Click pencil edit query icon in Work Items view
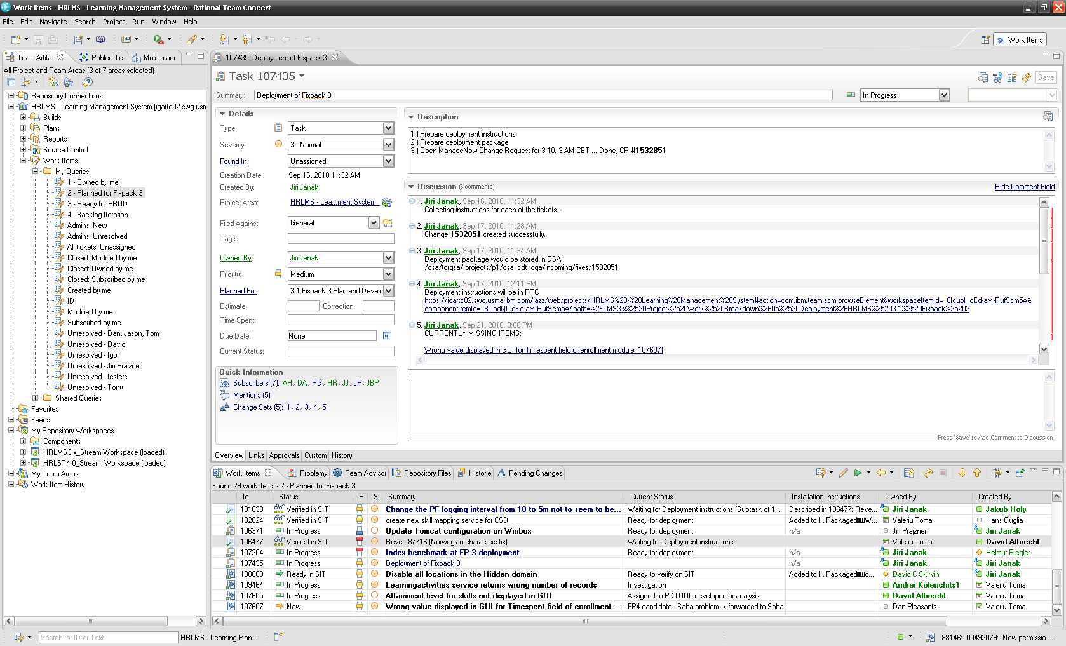 pyautogui.click(x=843, y=473)
